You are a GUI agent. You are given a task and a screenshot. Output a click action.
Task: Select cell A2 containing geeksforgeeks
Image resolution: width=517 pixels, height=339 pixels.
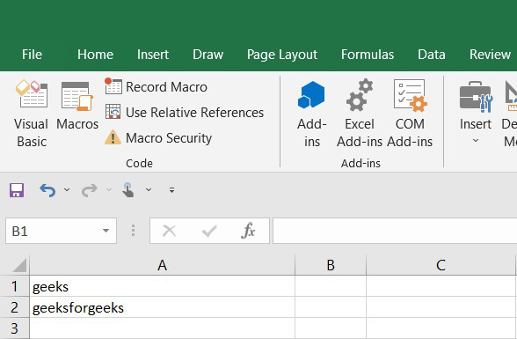pyautogui.click(x=162, y=307)
